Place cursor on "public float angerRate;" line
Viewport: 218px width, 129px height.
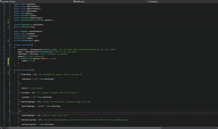pyautogui.click(x=25, y=4)
